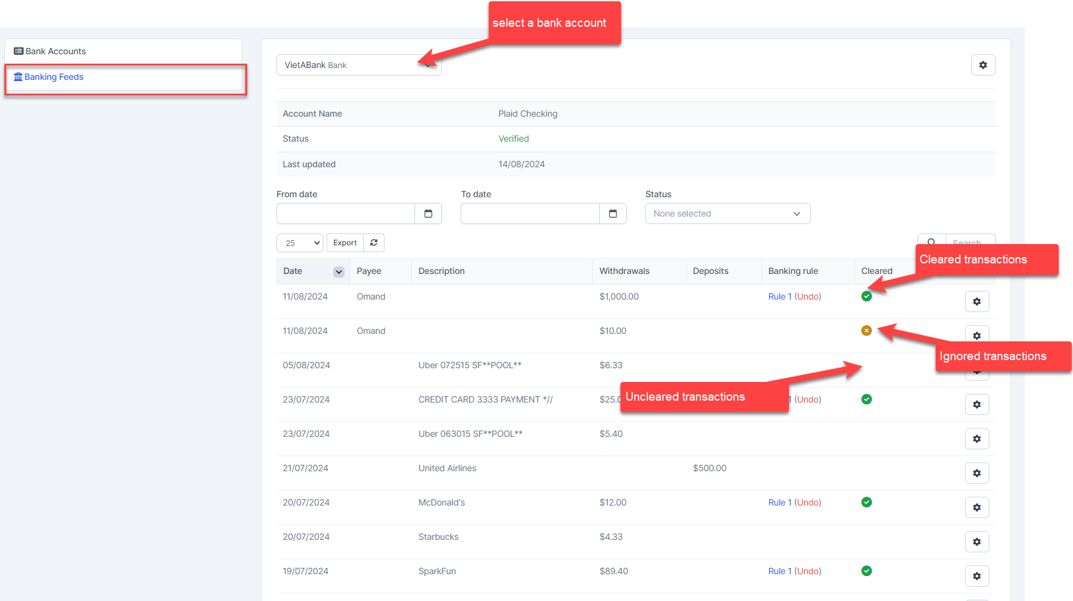1073x601 pixels.
Task: Click green cleared checkmark on McDonald's row
Action: coord(866,502)
